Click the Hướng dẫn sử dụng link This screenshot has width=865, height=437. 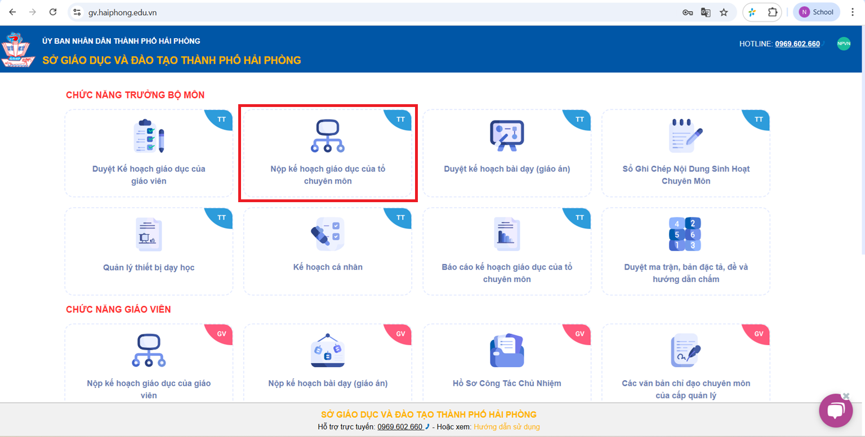pos(506,427)
